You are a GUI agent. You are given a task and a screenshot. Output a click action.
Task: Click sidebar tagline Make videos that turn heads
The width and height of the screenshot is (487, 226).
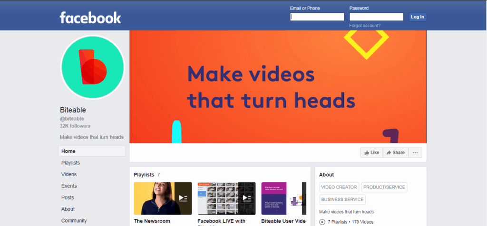(x=92, y=137)
